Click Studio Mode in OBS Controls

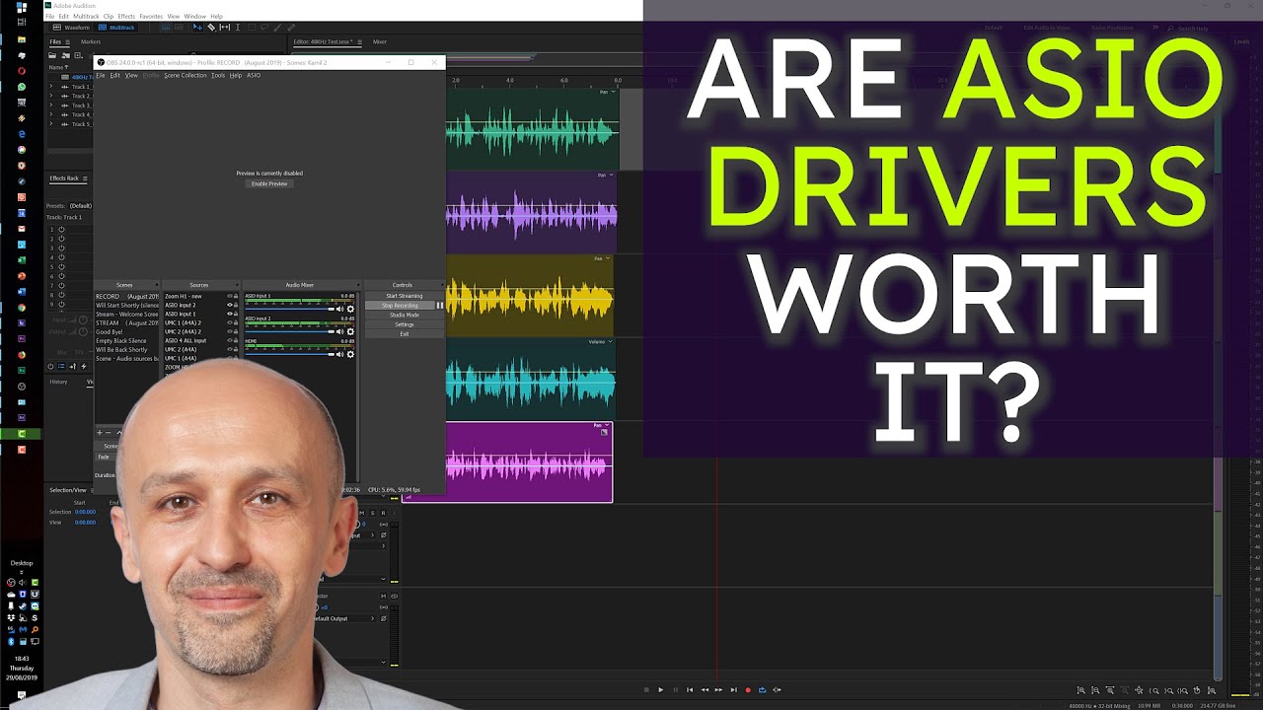[x=405, y=315]
